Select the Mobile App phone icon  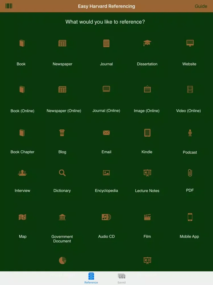190,217
